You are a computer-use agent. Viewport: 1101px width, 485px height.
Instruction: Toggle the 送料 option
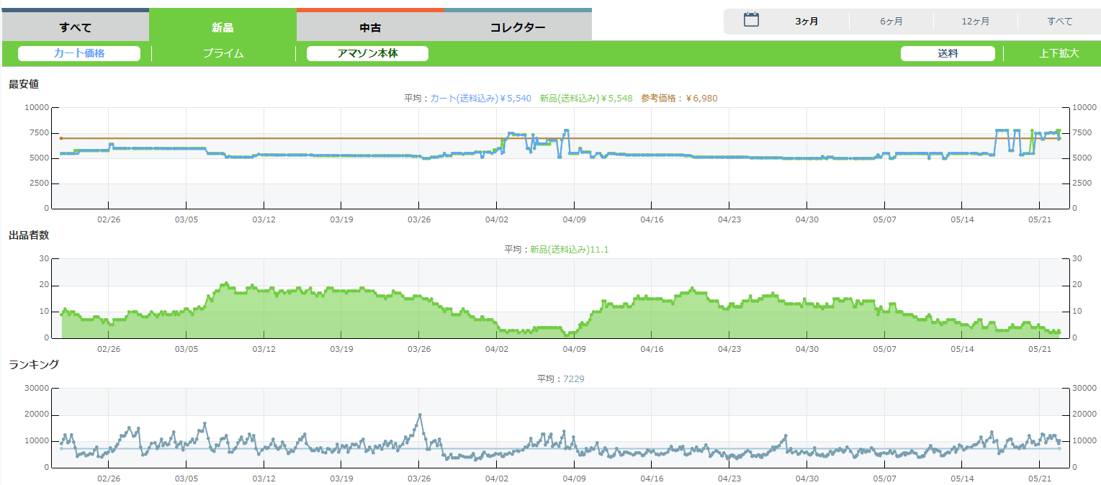tap(948, 53)
